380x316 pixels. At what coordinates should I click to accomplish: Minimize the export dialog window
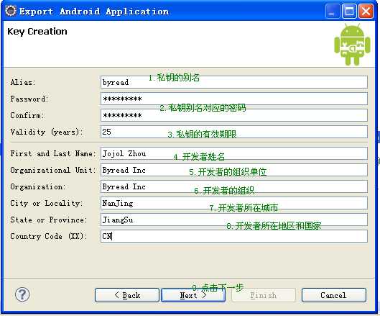click(333, 12)
